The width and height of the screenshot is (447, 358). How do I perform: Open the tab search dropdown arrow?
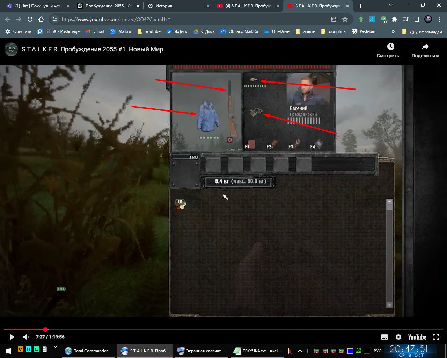[391, 5]
